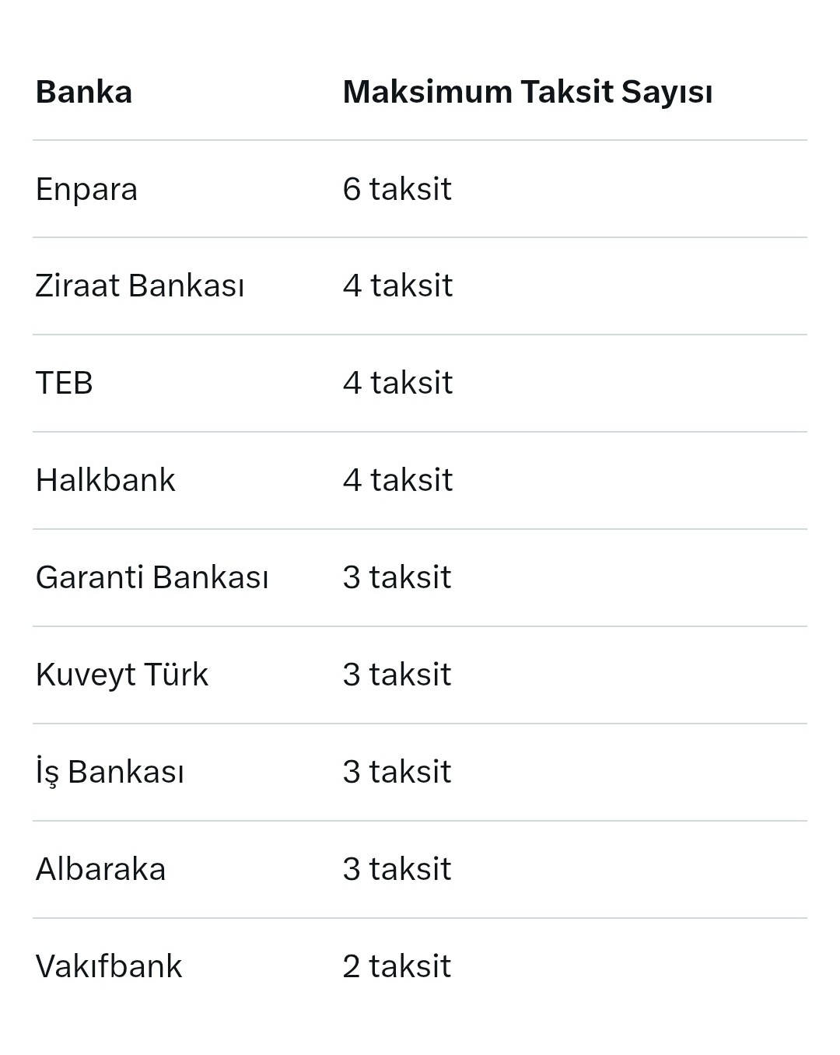Click Halkbank's 4 taksit value

(397, 481)
